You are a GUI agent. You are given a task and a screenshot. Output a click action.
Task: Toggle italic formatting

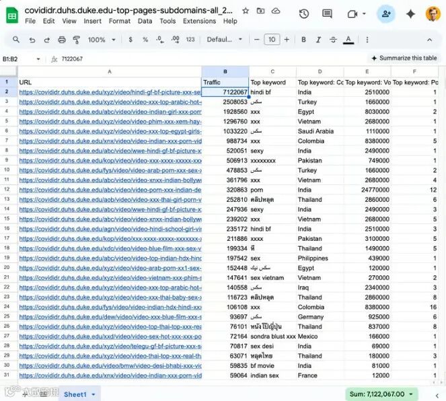318,40
